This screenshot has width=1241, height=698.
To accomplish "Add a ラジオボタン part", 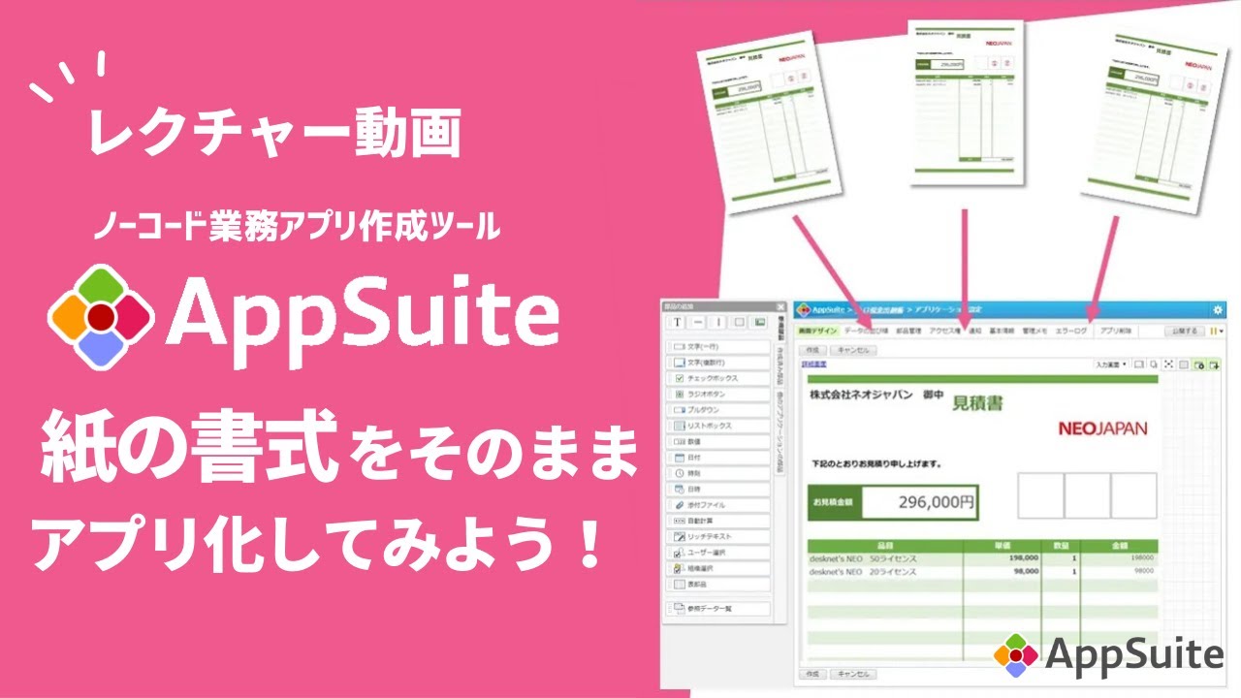I will click(x=718, y=395).
